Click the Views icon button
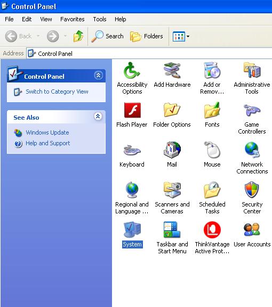Viewport: 272px width, 307px height. [x=179, y=36]
